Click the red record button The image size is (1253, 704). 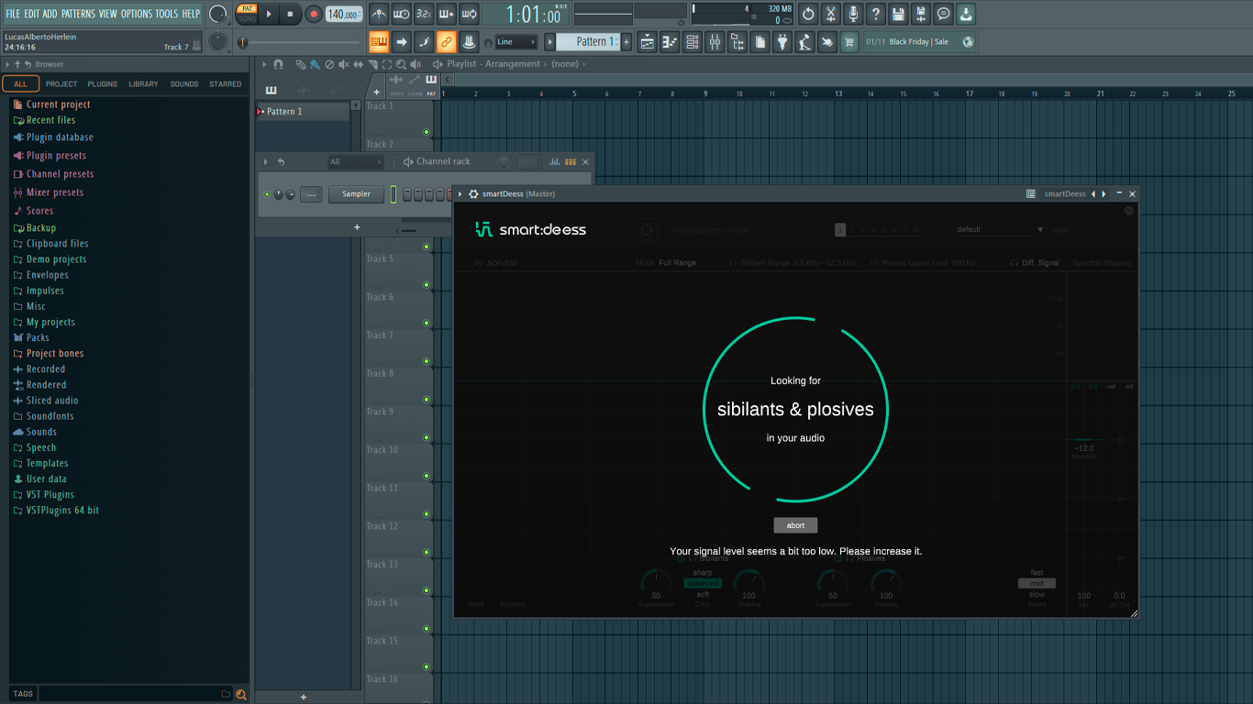pyautogui.click(x=314, y=14)
